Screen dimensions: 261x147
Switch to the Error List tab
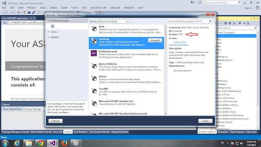tap(58, 132)
